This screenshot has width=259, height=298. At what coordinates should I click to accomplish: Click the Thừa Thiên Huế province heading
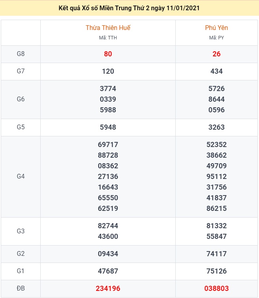coord(108,28)
